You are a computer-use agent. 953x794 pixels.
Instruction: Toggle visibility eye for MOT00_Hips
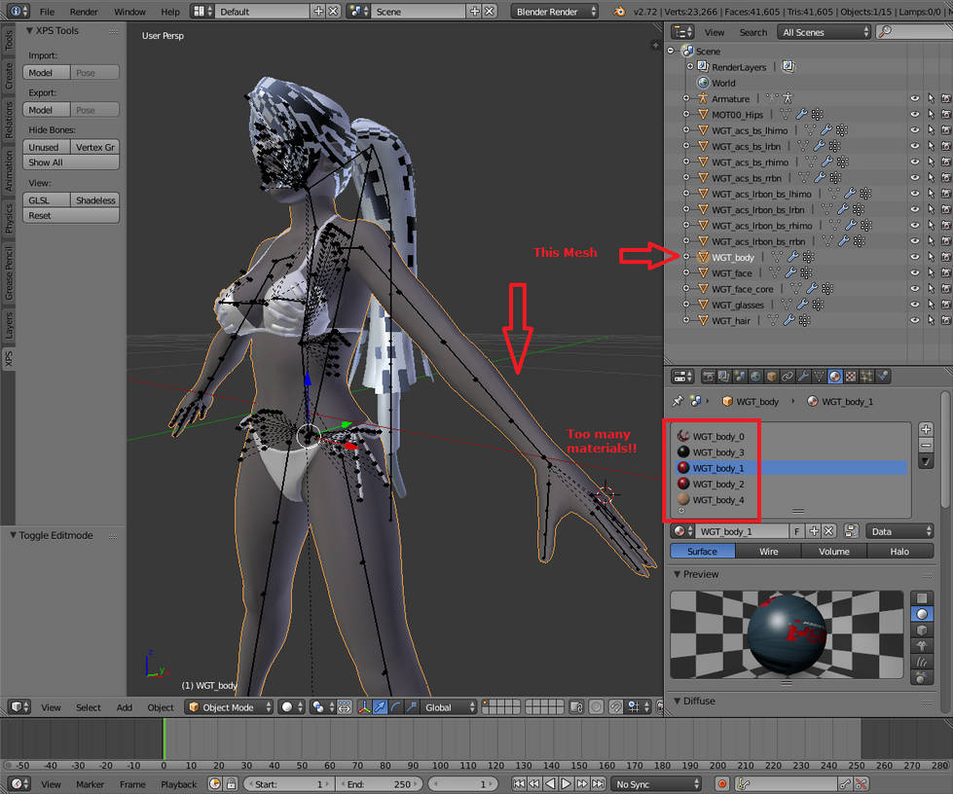tap(915, 114)
